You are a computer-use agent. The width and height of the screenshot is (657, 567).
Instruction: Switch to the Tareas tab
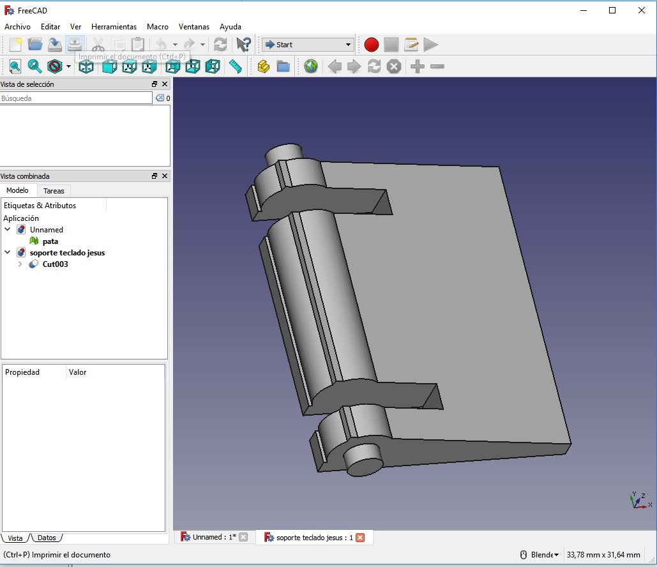[54, 191]
